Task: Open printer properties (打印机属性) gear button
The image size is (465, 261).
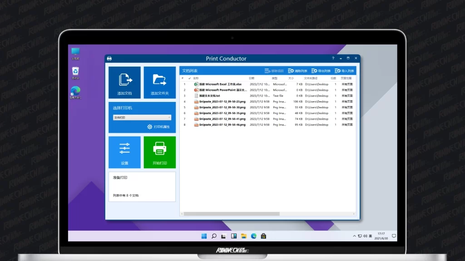Action: point(150,127)
